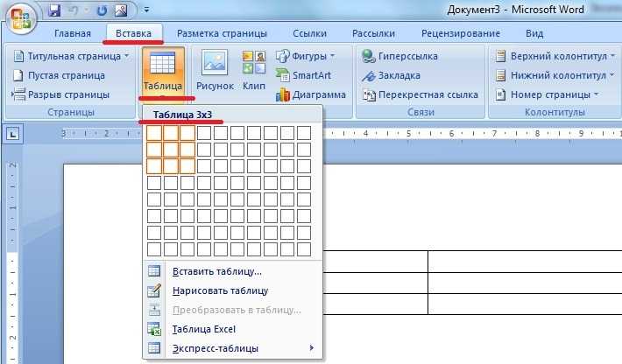Click the Номер страницы icon
The image size is (622, 364).
[500, 94]
